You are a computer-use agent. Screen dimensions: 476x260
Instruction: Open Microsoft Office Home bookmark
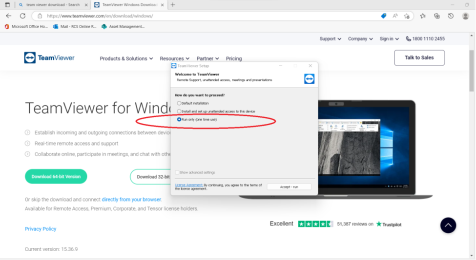point(26,27)
